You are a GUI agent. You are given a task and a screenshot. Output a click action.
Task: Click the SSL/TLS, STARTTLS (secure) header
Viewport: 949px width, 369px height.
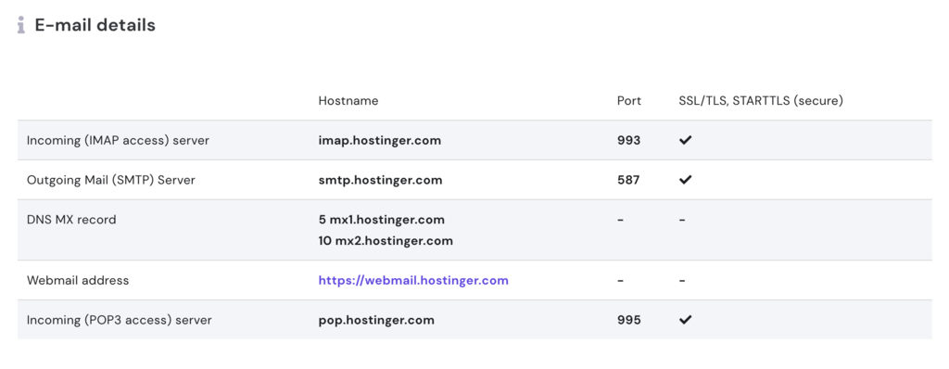coord(761,100)
